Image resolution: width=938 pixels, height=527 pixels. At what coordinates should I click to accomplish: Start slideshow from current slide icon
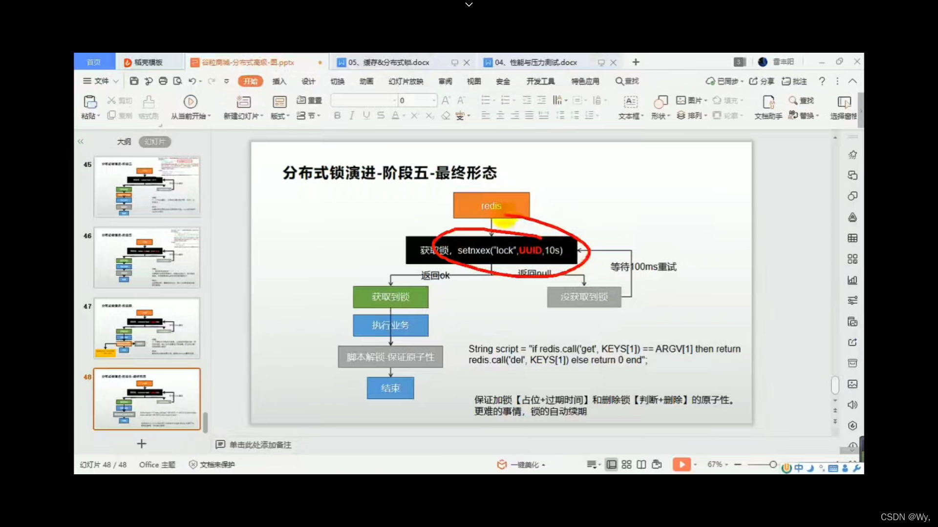click(190, 101)
